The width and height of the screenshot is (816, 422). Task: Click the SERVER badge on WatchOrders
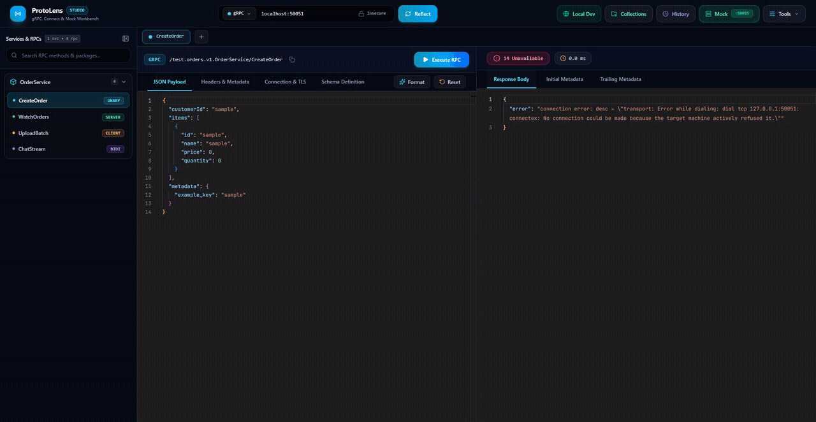coord(113,117)
